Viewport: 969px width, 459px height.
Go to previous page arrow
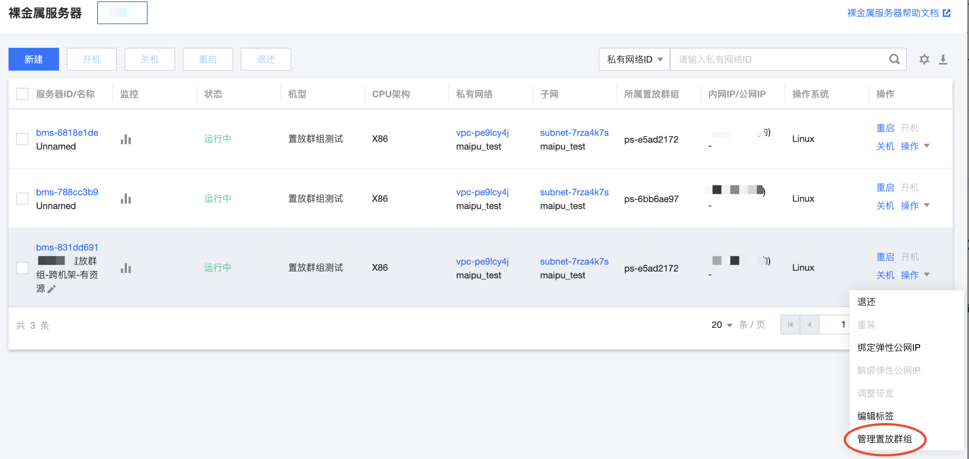809,325
